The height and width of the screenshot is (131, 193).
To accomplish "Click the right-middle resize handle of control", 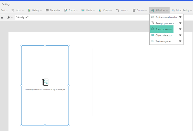I will 69,85.
